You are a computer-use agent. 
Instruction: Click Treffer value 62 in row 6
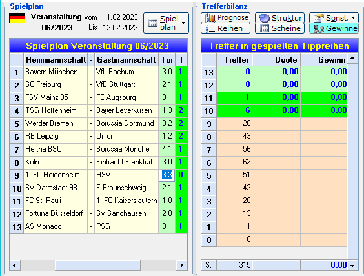click(x=234, y=162)
